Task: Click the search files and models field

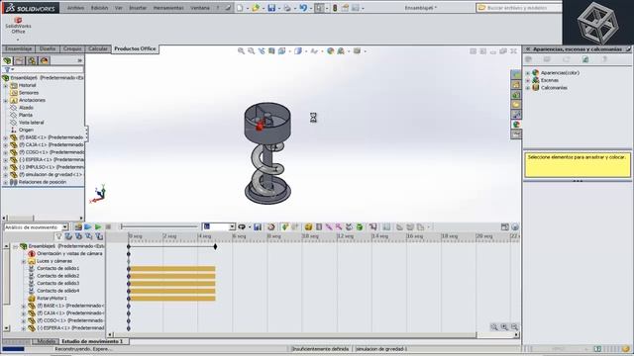Action: [519, 8]
